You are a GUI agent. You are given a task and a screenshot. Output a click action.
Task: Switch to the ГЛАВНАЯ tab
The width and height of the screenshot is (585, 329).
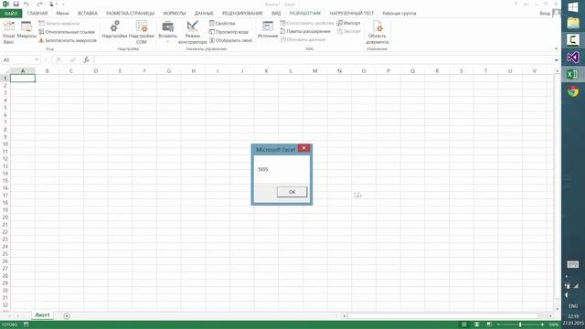click(37, 13)
